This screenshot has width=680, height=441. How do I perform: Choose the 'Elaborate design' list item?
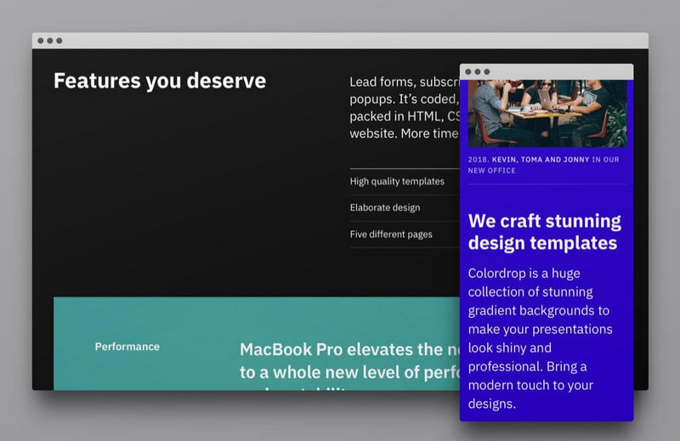point(384,207)
